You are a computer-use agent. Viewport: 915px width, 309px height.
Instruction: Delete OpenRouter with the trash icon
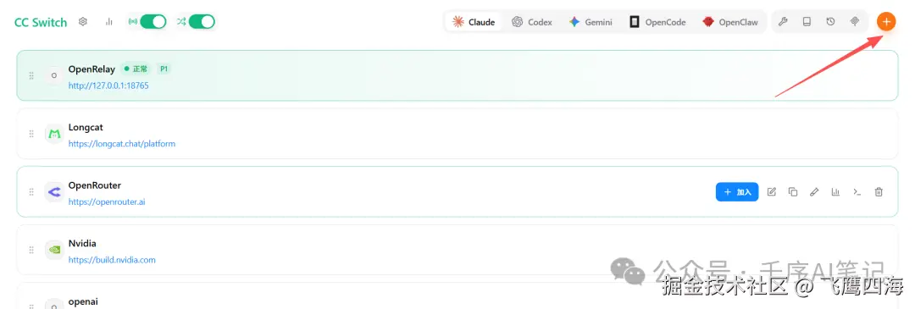click(x=879, y=192)
